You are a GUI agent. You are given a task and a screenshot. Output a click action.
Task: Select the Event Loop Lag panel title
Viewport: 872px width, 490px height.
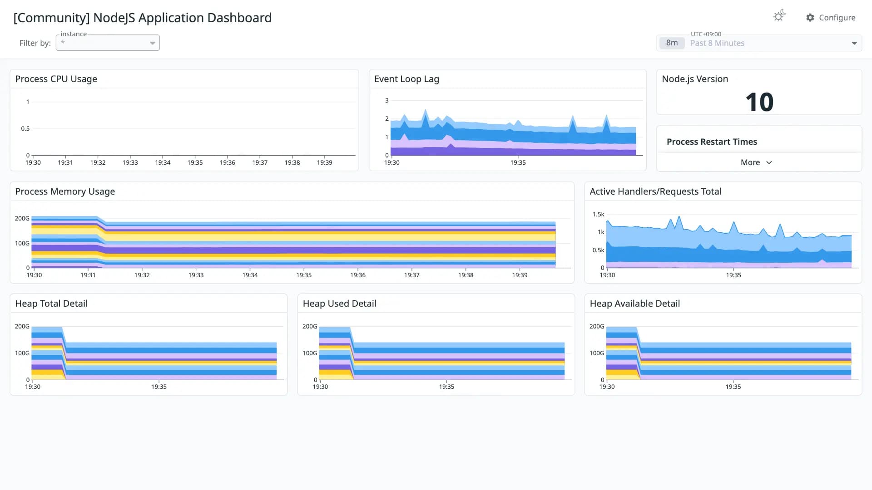pos(406,79)
